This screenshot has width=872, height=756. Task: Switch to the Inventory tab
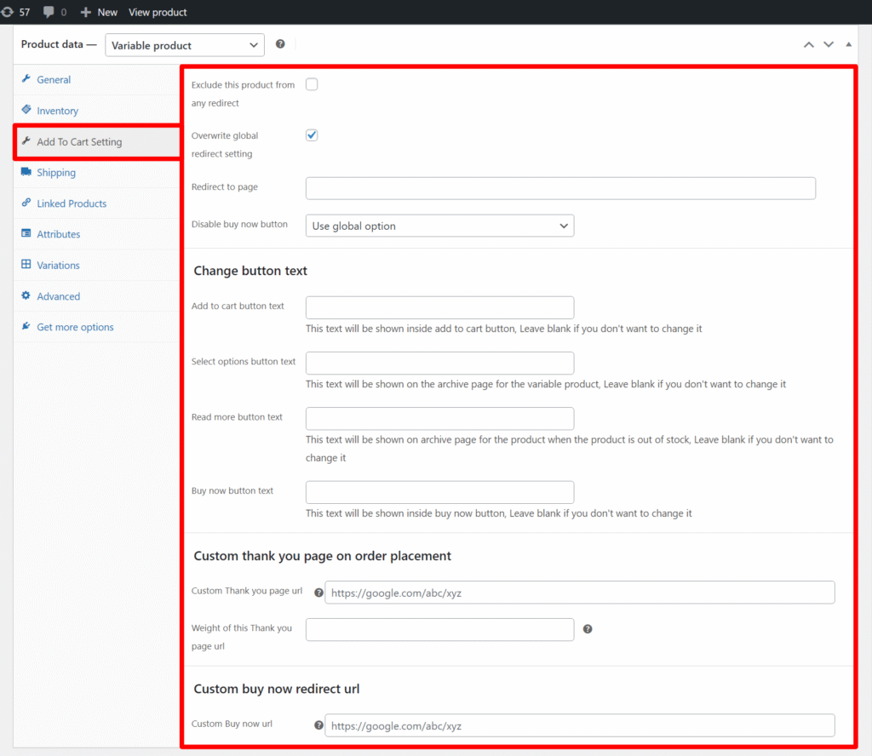(57, 111)
